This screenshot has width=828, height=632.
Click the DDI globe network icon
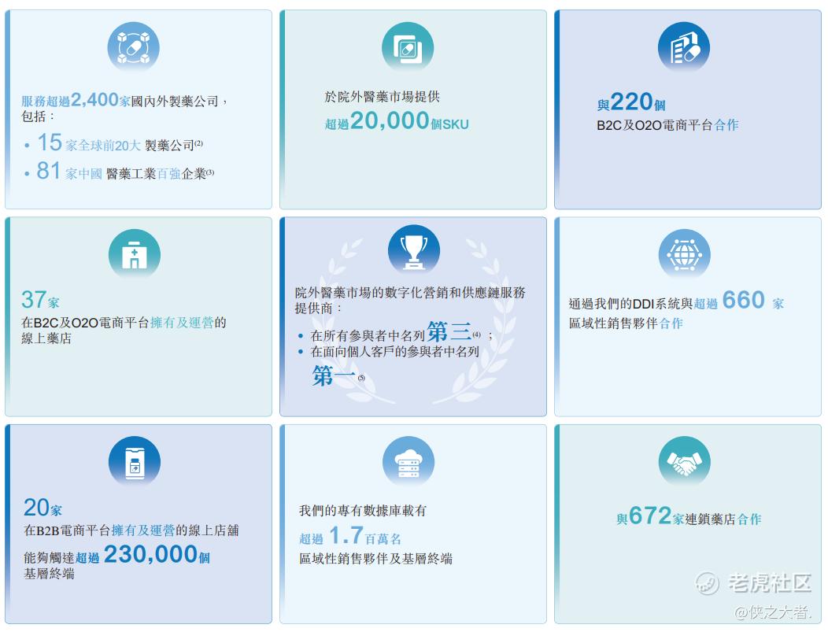tap(685, 254)
